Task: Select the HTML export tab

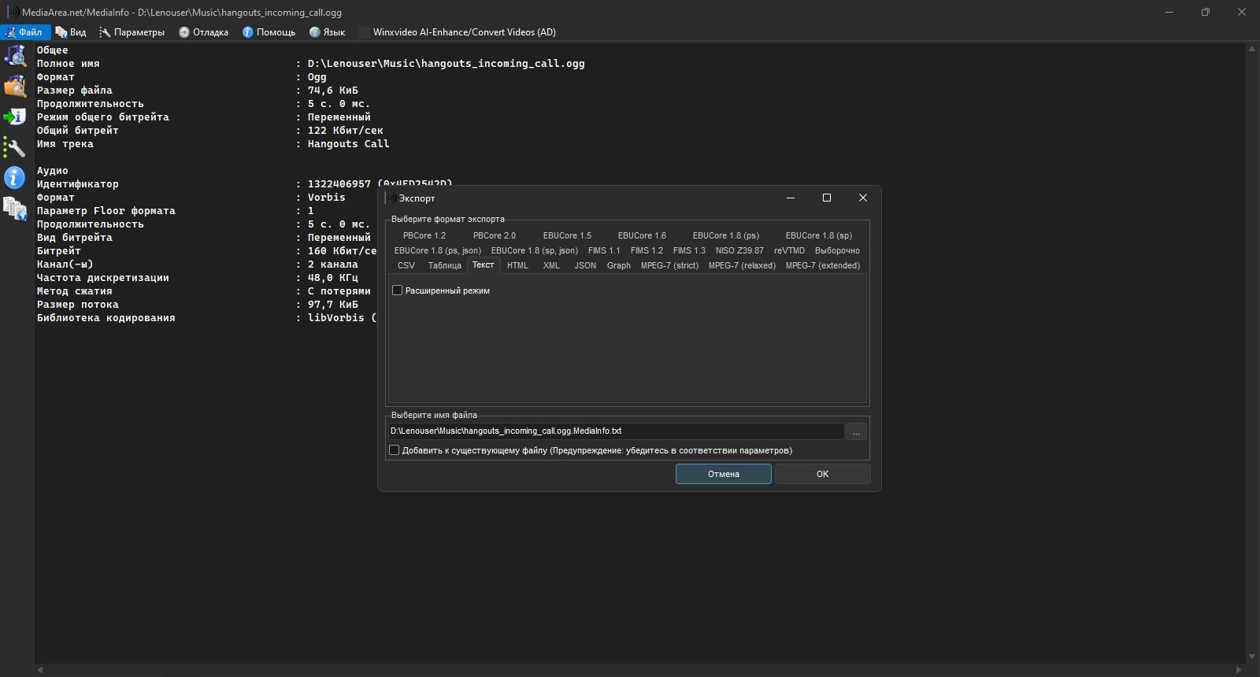Action: tap(517, 265)
